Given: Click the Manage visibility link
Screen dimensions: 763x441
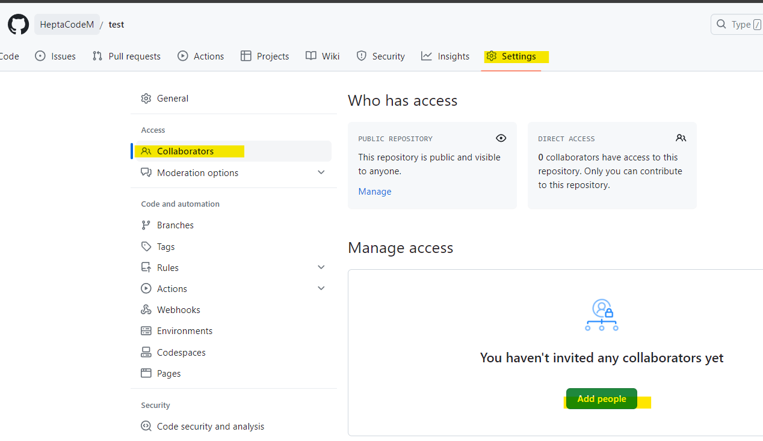Looking at the screenshot, I should [375, 192].
